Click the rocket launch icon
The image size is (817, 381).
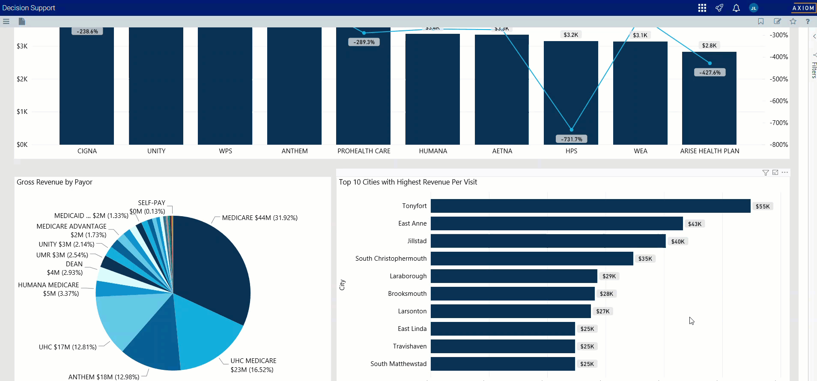719,8
